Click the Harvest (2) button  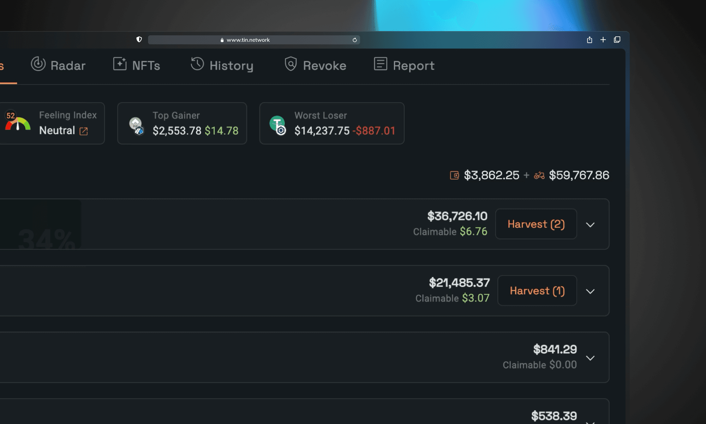536,224
